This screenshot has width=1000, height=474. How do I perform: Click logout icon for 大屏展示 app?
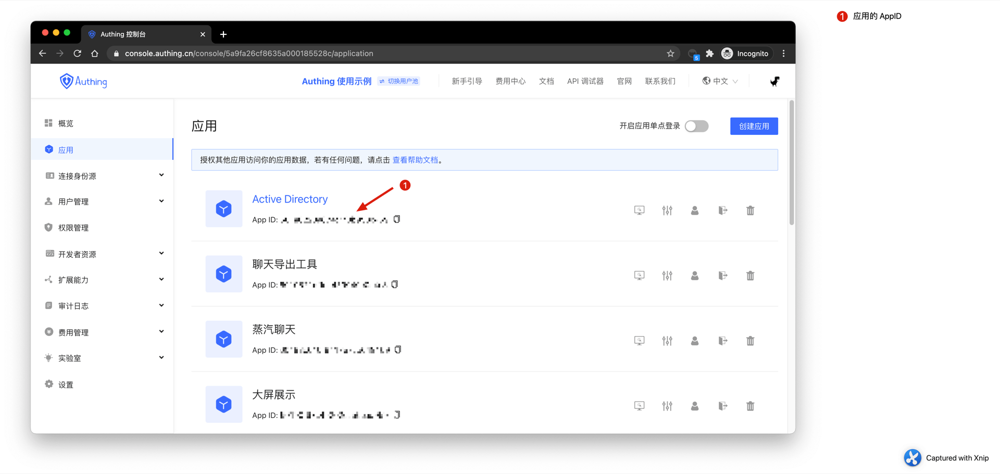coord(722,406)
